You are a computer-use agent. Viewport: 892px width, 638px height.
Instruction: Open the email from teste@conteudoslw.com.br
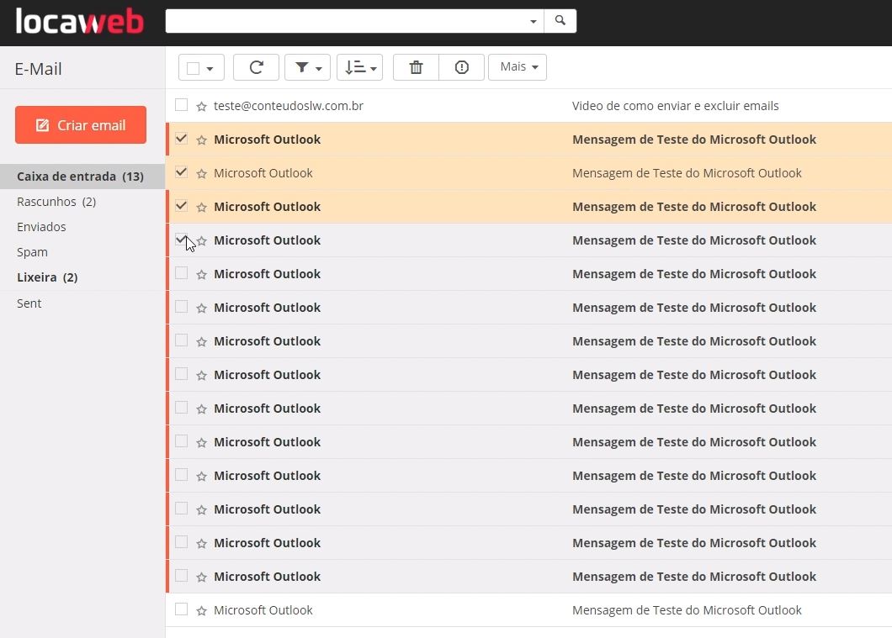pos(289,106)
